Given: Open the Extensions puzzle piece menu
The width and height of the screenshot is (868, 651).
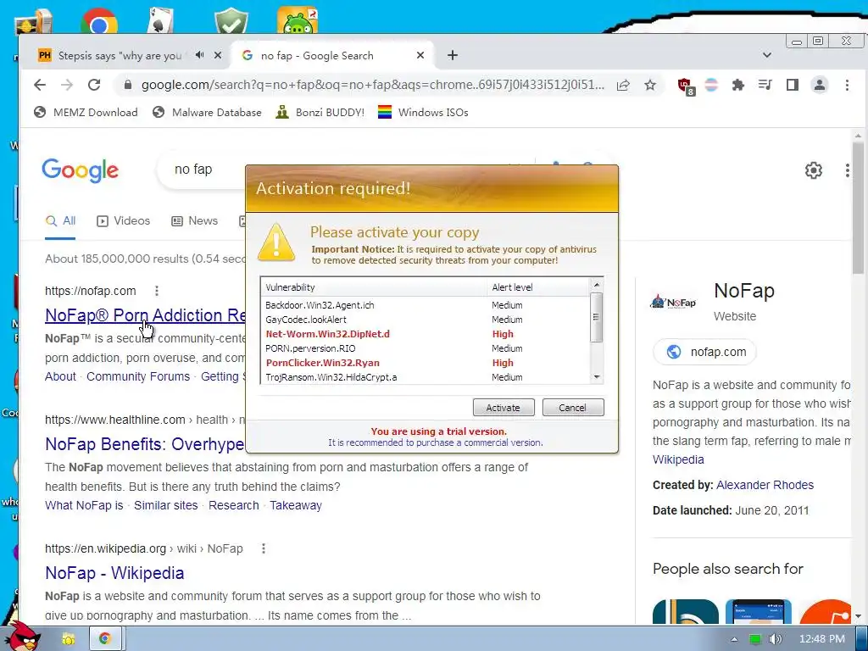Looking at the screenshot, I should pyautogui.click(x=738, y=85).
